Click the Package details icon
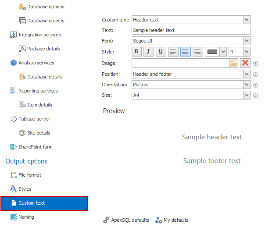The height and width of the screenshot is (227, 265). pos(22,49)
